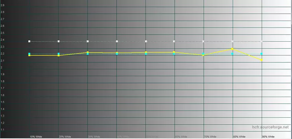Pick white dotted-line point at 60% White
This screenshot has height=139, width=292.
point(174,41)
